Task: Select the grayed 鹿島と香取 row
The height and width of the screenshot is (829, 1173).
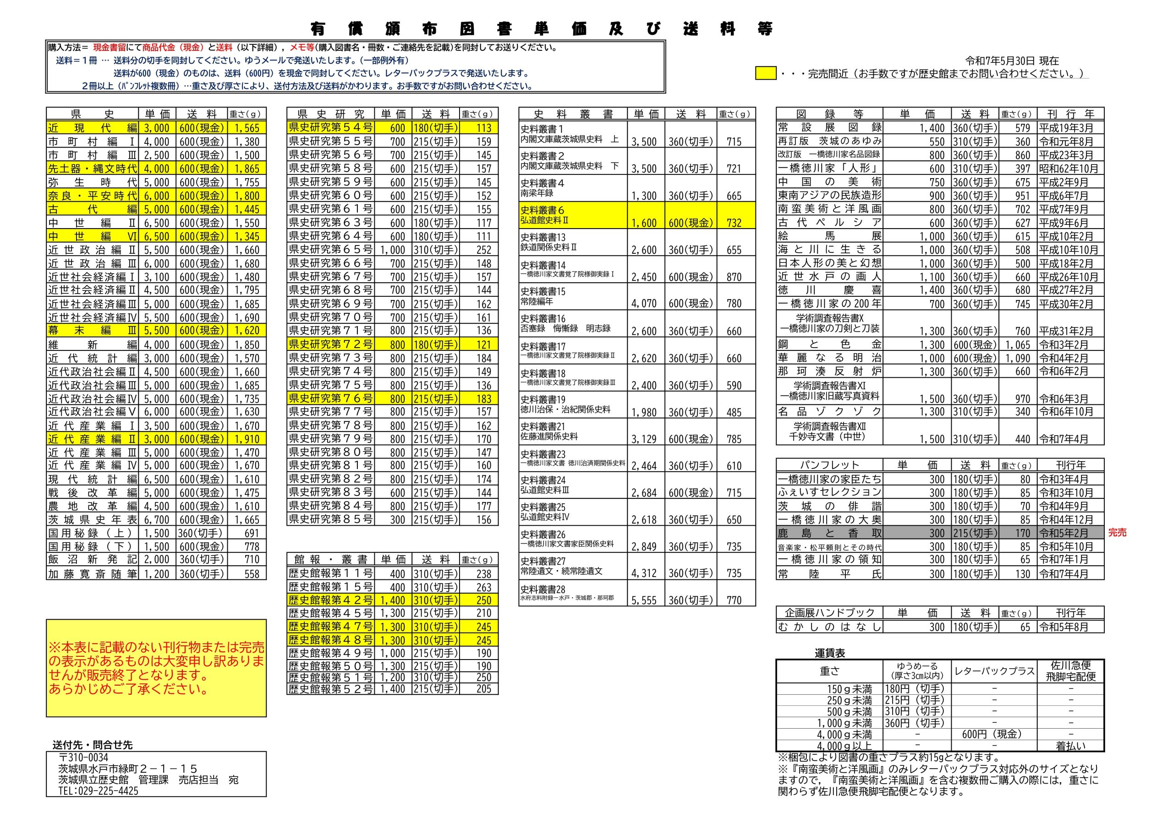Action: click(940, 533)
